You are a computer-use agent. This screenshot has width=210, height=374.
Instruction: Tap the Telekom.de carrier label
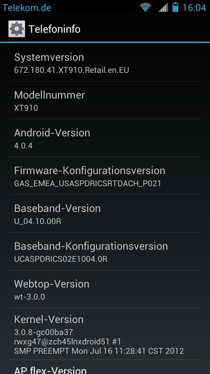click(x=27, y=8)
